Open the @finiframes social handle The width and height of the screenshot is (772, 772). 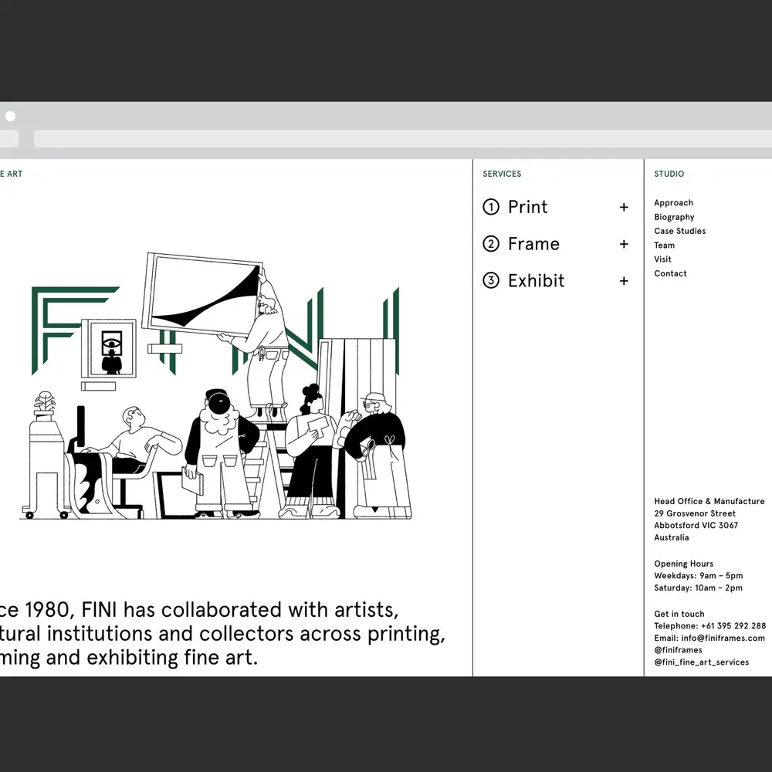click(678, 650)
